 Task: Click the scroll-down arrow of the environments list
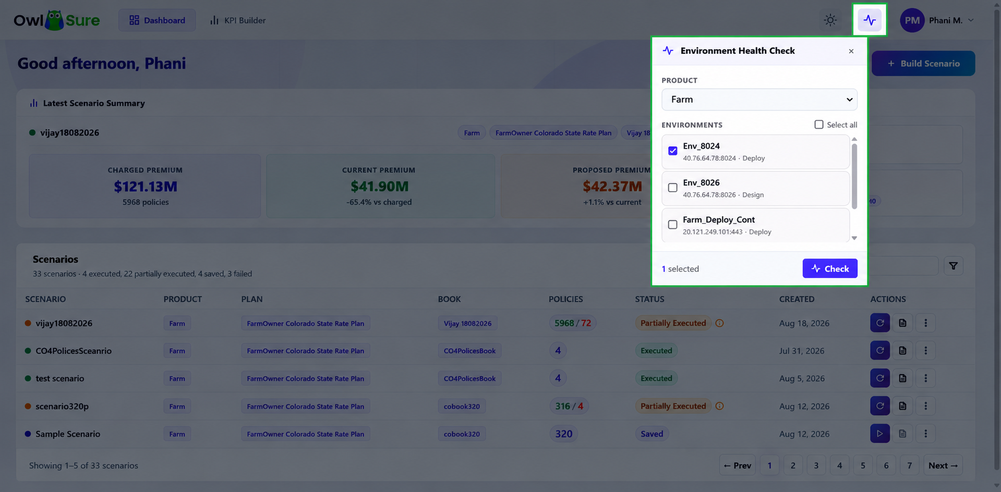coord(854,238)
